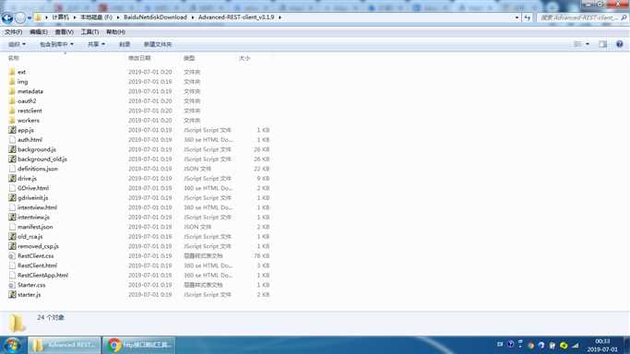
Task: Expand the arrow after BaiduNetdiskDownload in breadcrumb
Action: (193, 18)
